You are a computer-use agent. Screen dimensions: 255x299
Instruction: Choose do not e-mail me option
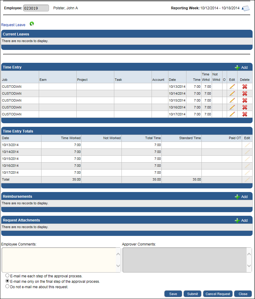point(8,287)
